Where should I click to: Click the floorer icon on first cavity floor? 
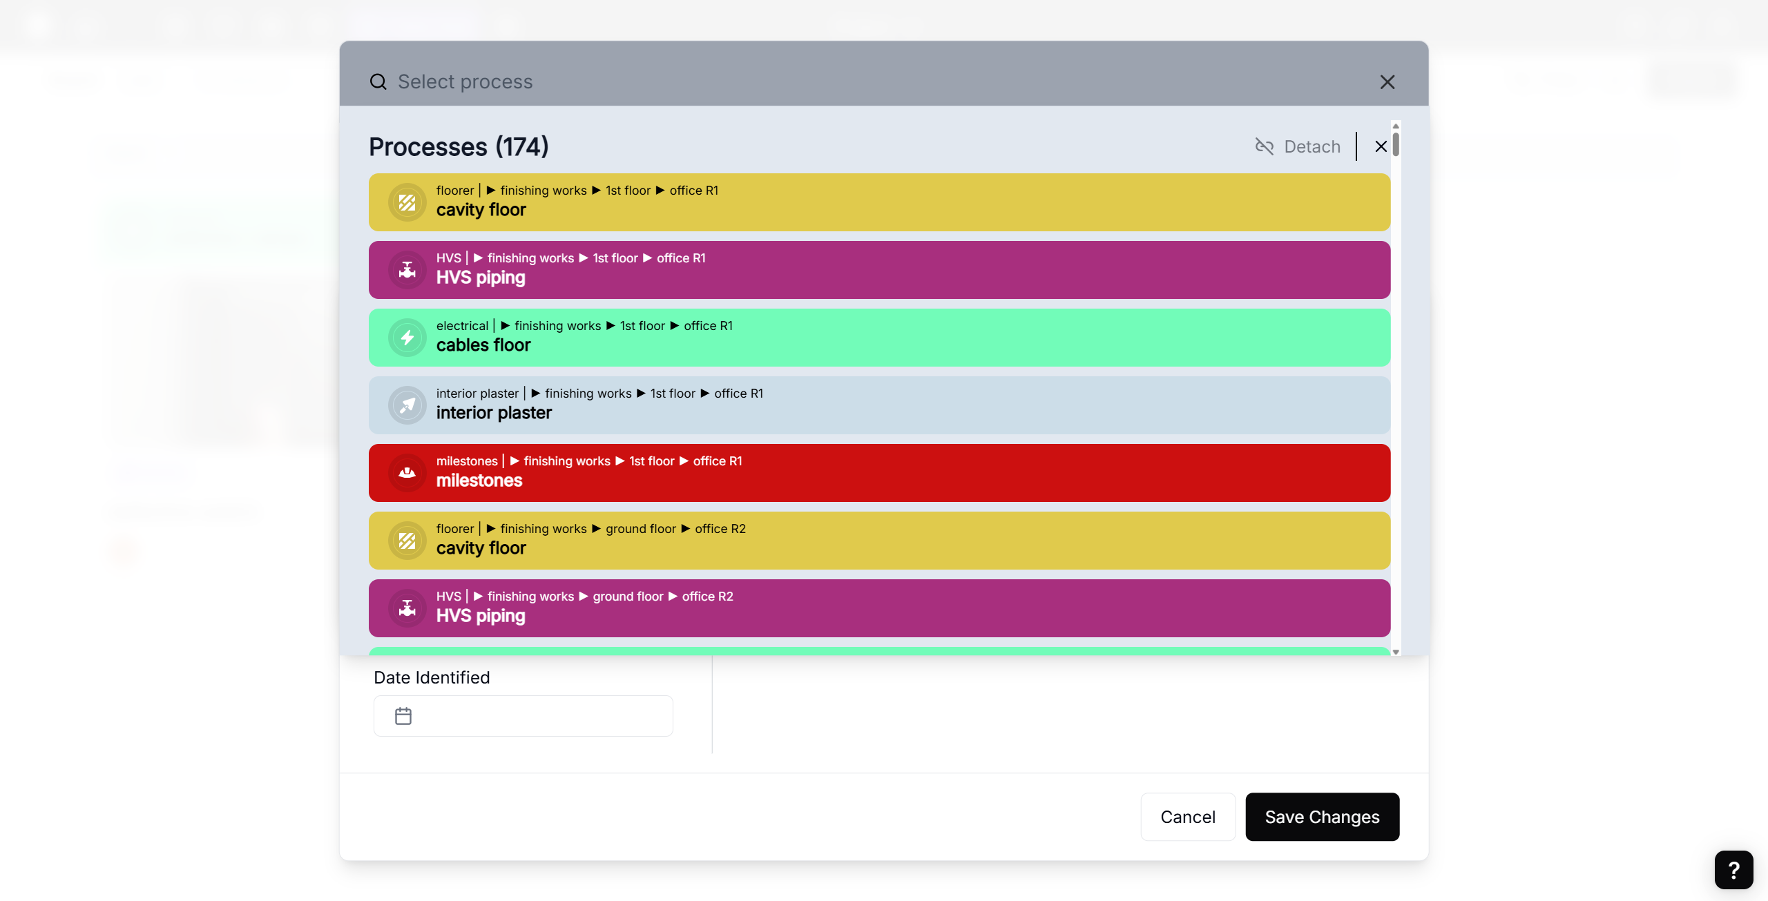click(407, 202)
